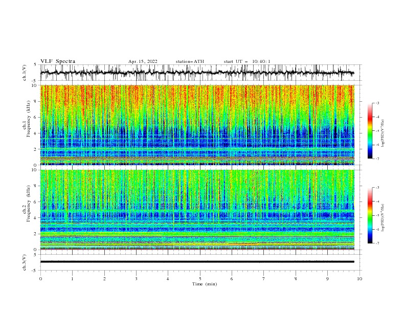Select the "start UT = 10:40: 1" text
The width and height of the screenshot is (405, 313).
pos(247,61)
